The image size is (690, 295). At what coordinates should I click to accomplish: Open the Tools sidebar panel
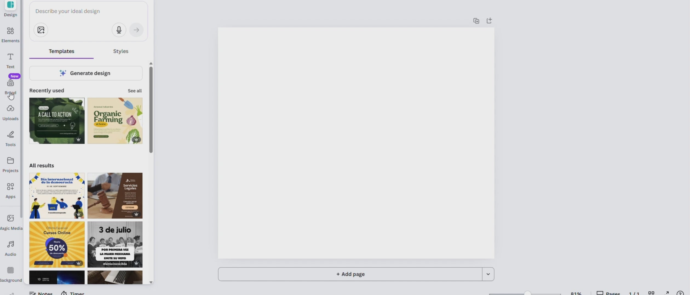point(10,138)
